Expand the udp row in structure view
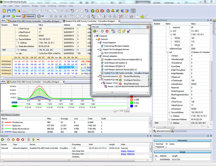The height and width of the screenshot is (166, 216). coord(17,53)
